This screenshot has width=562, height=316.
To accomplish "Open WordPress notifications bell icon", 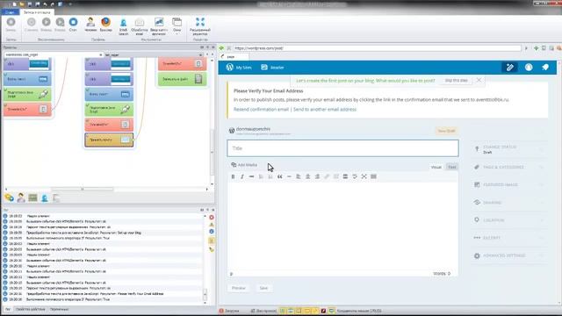I will point(545,67).
